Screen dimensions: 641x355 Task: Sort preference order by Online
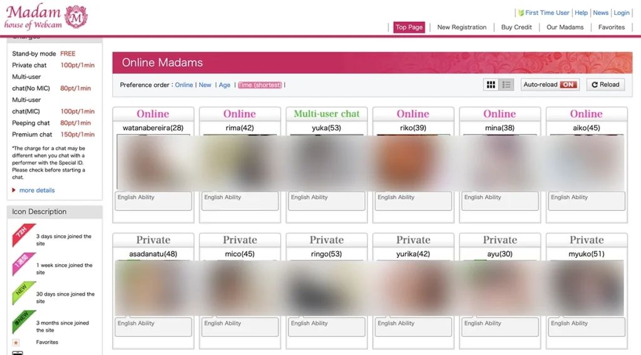coord(184,85)
